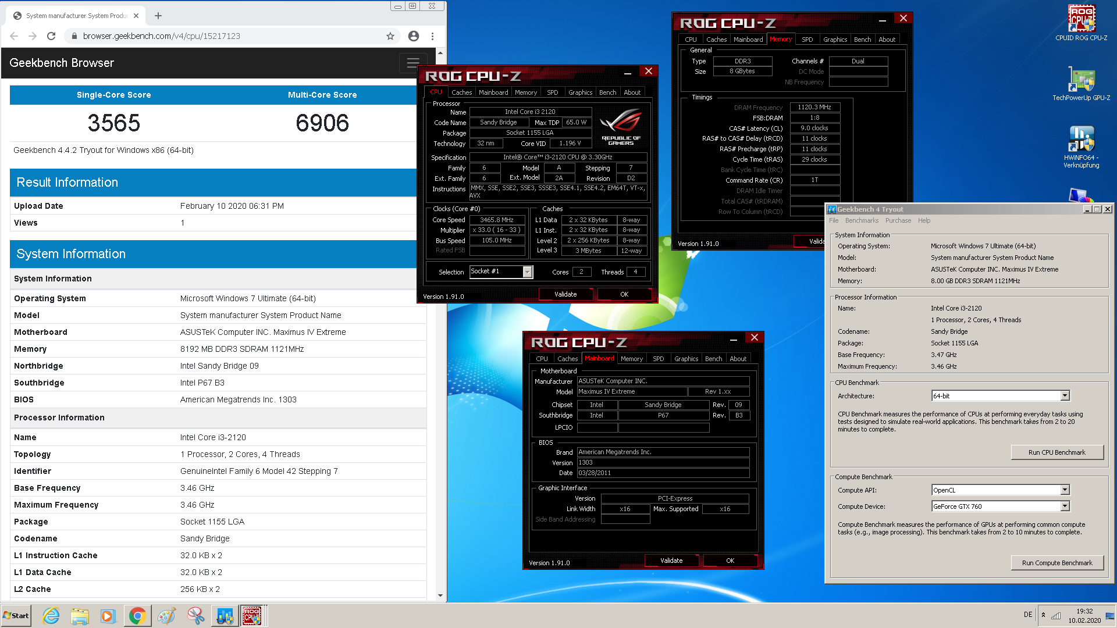Reload the Geekbench browser page
1117x628 pixels.
tap(51, 36)
